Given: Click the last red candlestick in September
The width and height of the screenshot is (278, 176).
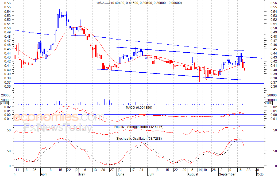Looking at the screenshot, I should pos(244,69).
